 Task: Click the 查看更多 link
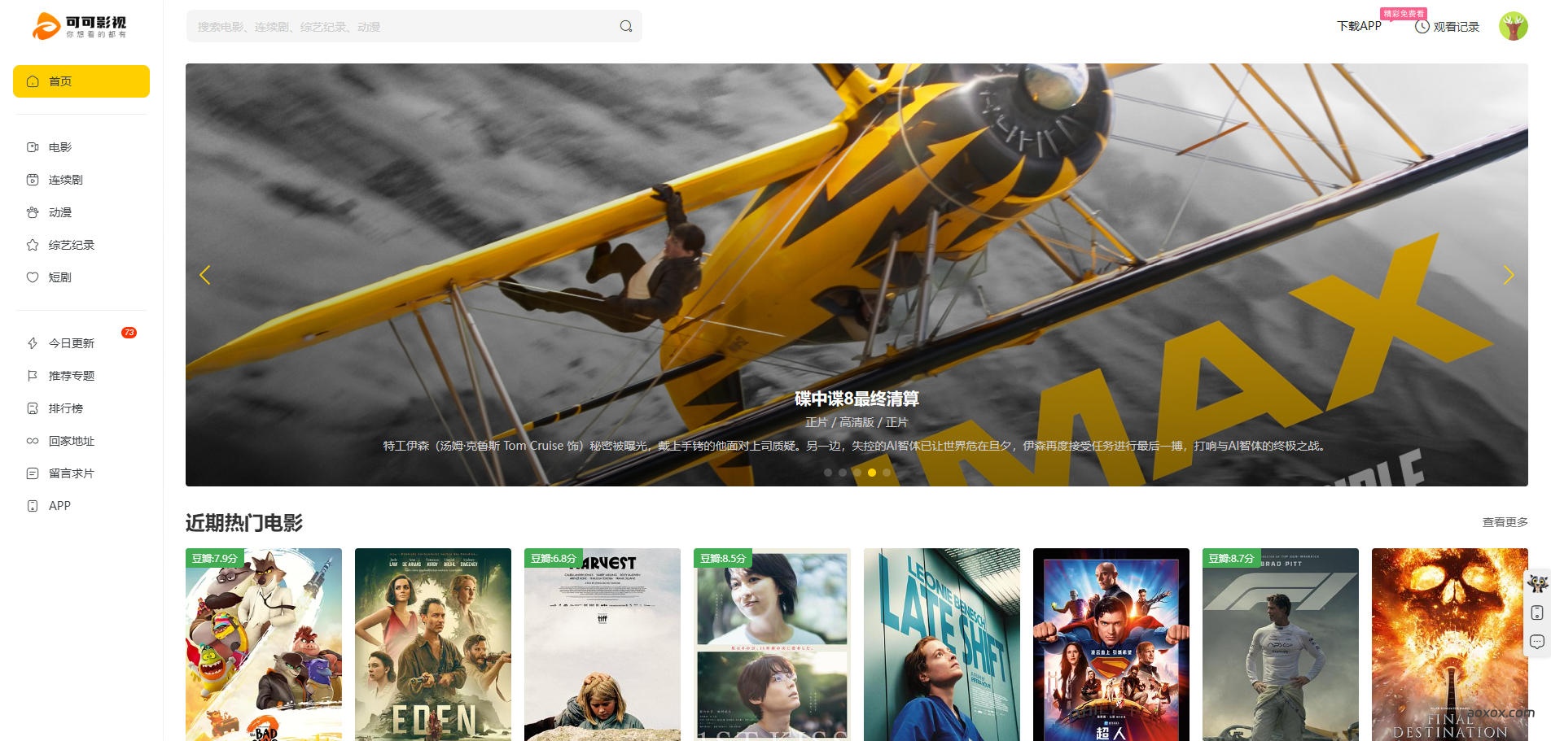tap(1505, 522)
